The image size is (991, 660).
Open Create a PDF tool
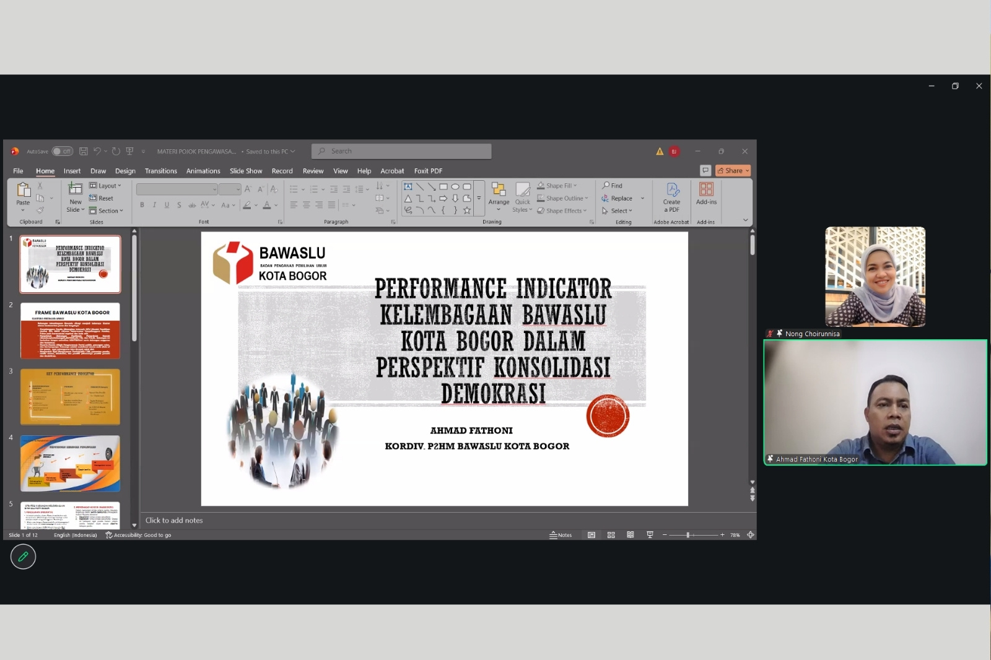point(671,198)
